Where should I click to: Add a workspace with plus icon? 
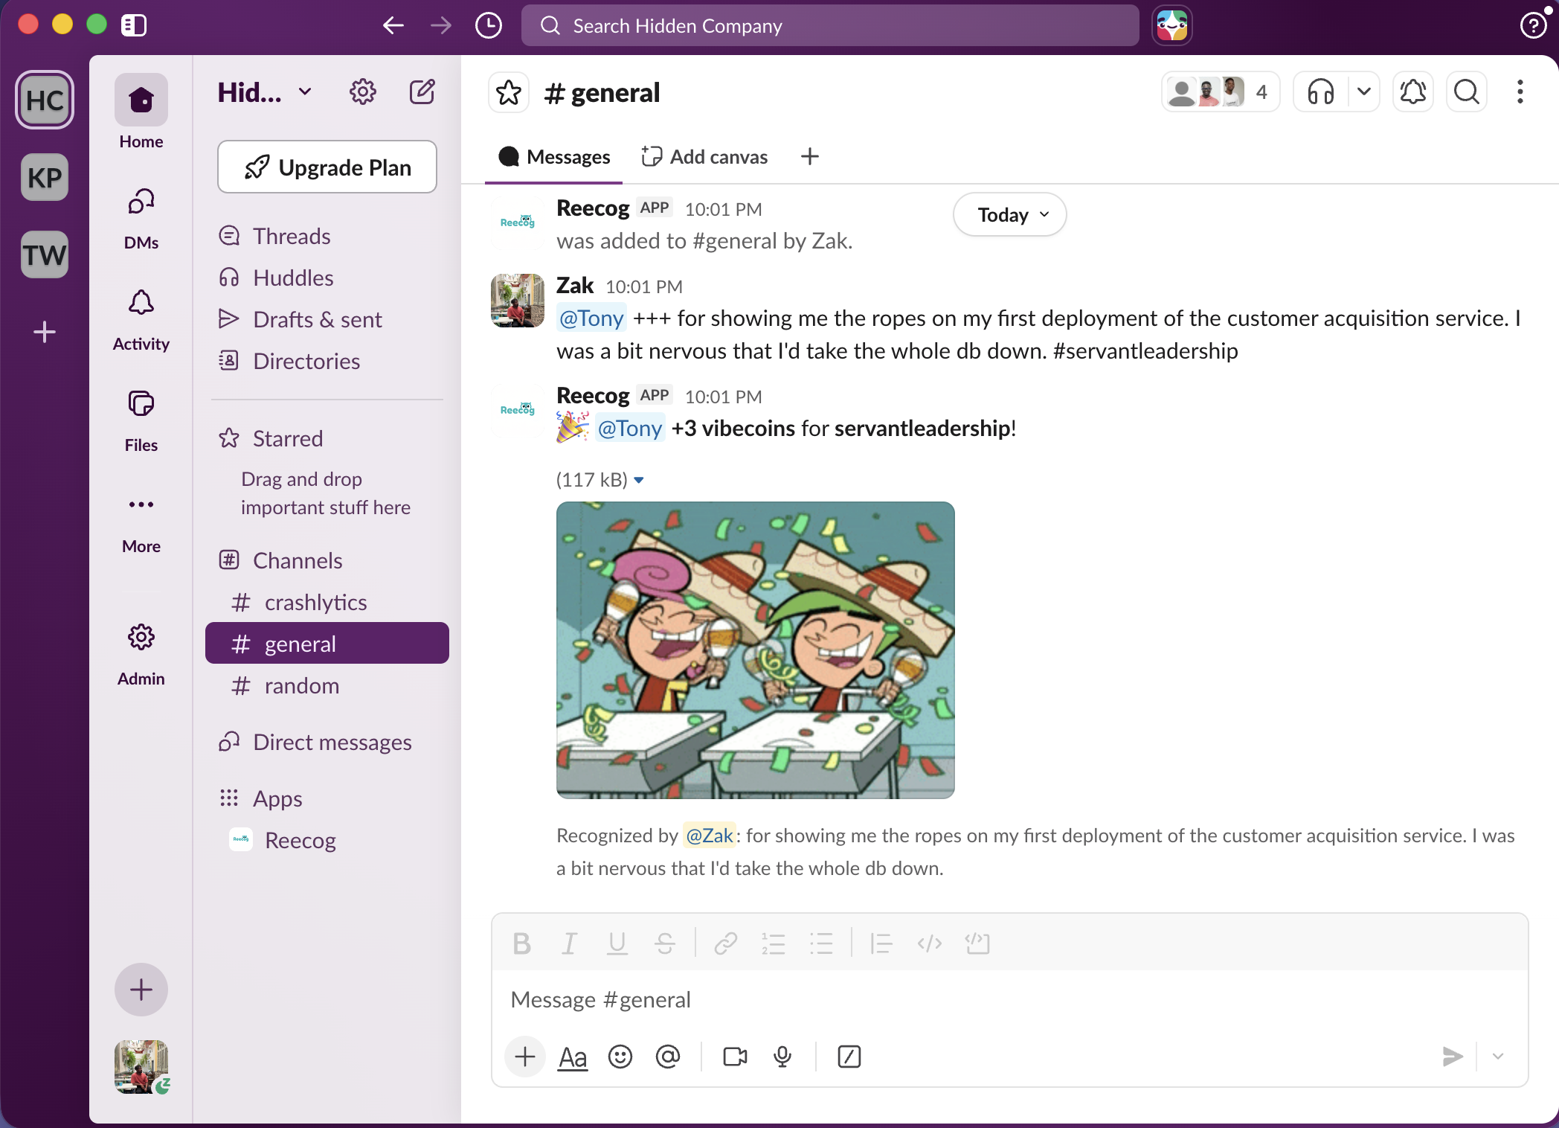[45, 332]
